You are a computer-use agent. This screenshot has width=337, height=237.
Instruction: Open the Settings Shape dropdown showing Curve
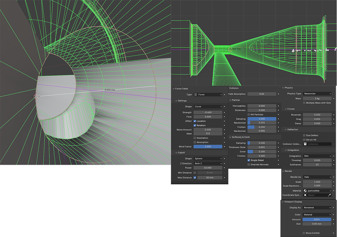click(x=208, y=107)
